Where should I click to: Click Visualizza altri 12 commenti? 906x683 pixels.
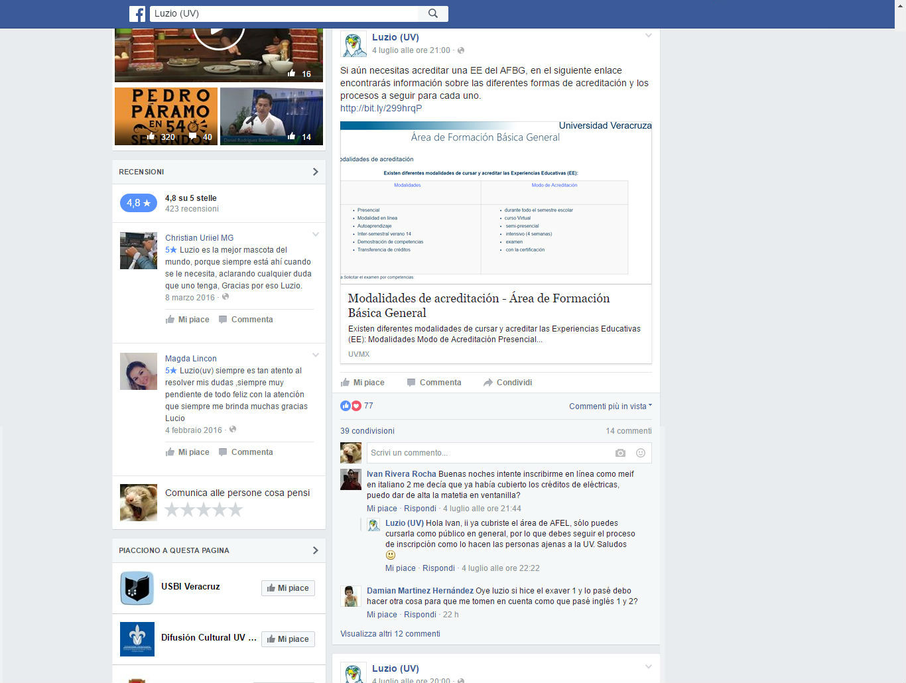[x=390, y=634]
